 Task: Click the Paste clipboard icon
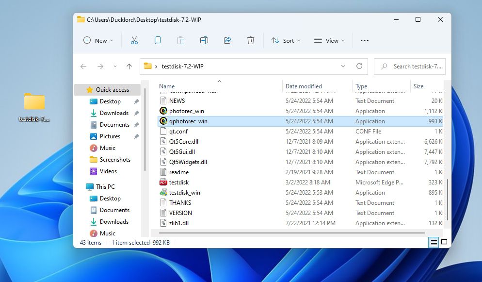pyautogui.click(x=181, y=40)
